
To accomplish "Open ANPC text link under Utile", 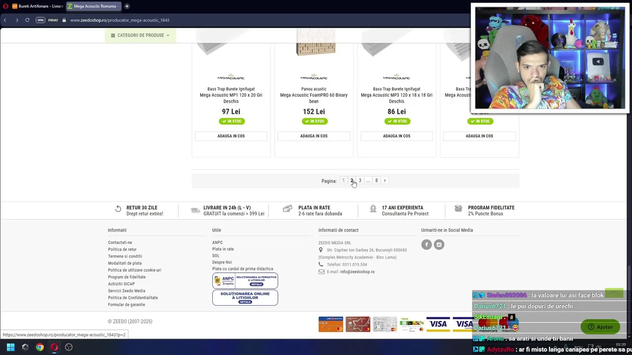I will pos(218,243).
